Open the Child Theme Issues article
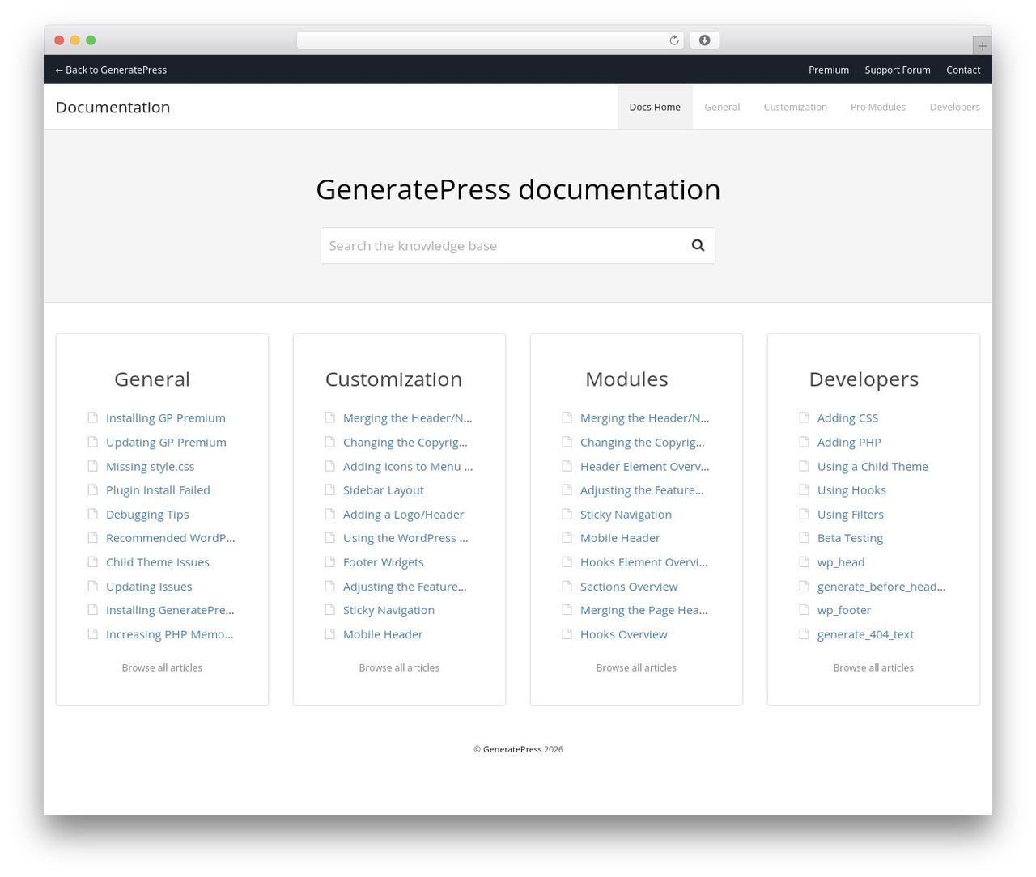 (158, 561)
